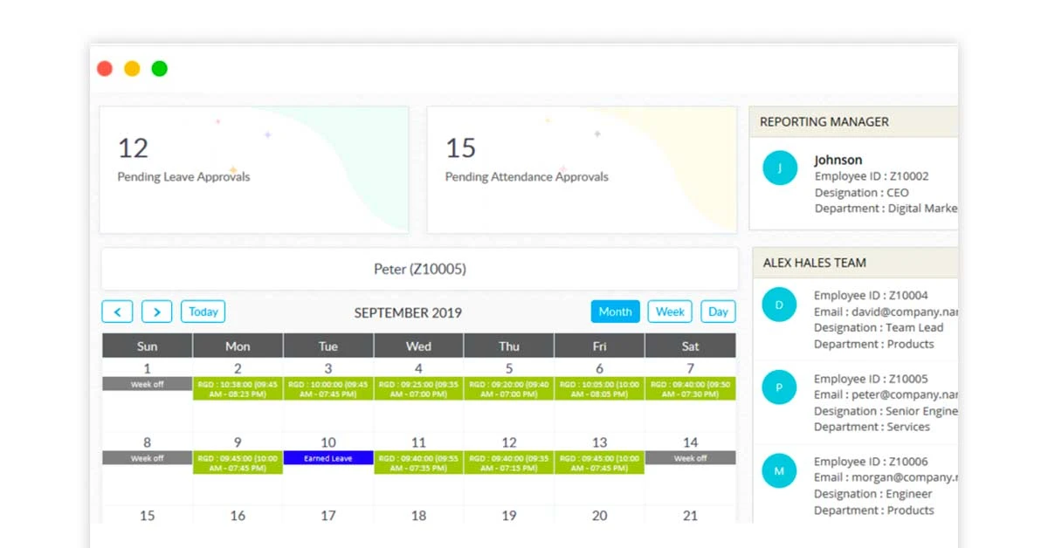Open the 12 Pending Leave Approvals card
Screen dimensions: 1048x548
coord(253,170)
